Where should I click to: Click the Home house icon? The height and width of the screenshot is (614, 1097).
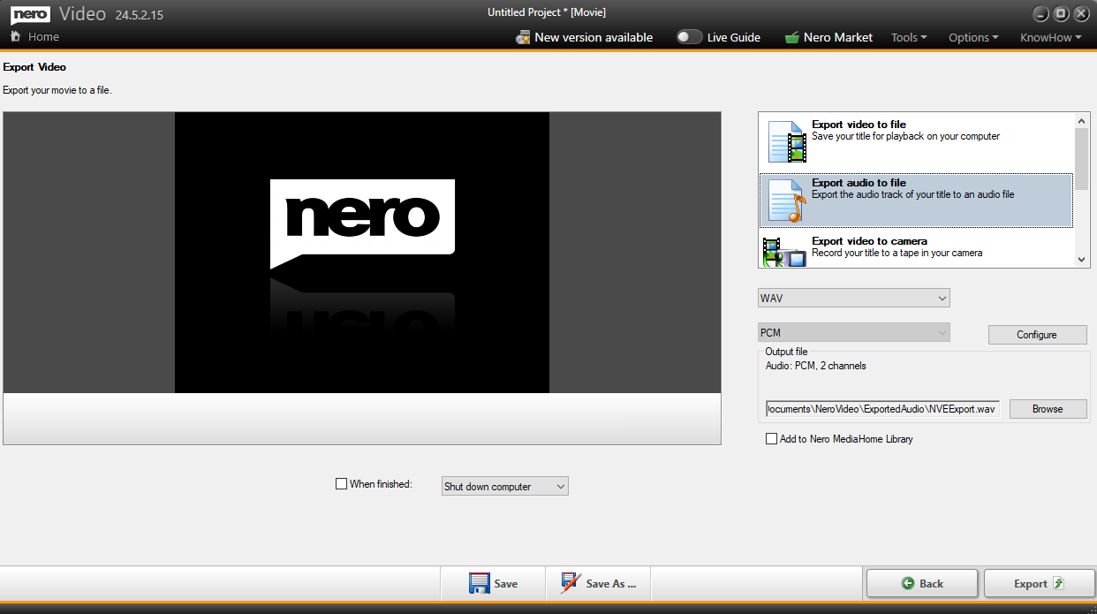pyautogui.click(x=15, y=36)
